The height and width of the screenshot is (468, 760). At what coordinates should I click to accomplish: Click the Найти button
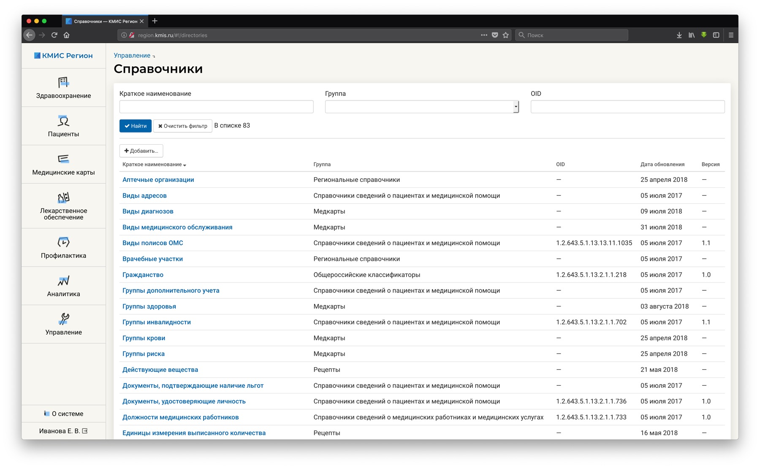coord(136,126)
